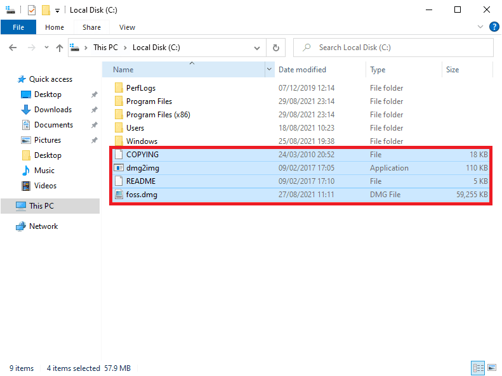
Task: Switch to the Home ribbon tab
Action: click(55, 27)
